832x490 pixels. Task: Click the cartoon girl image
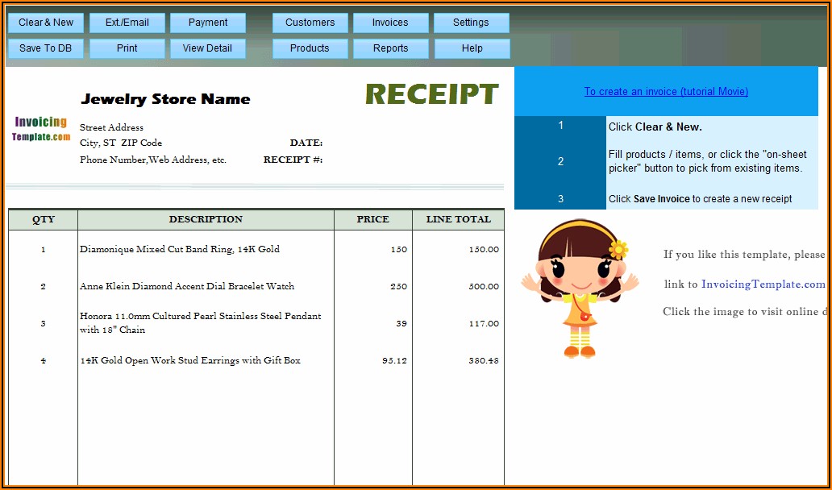point(579,288)
